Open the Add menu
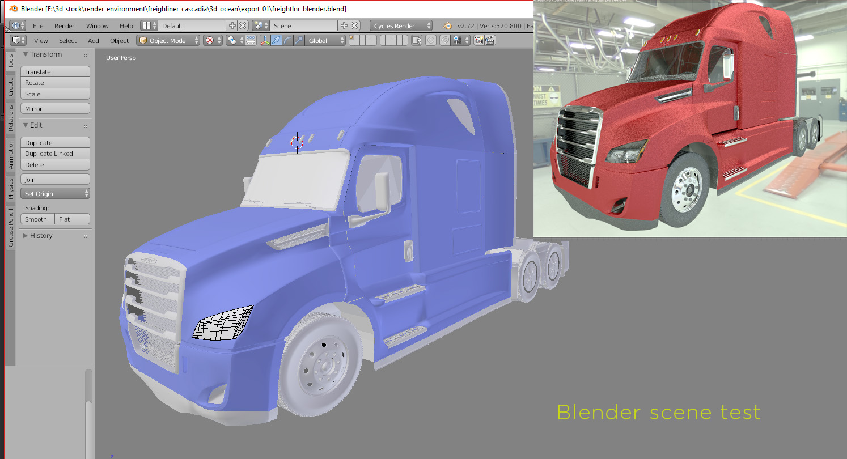Viewport: 847px width, 459px height. (x=94, y=41)
